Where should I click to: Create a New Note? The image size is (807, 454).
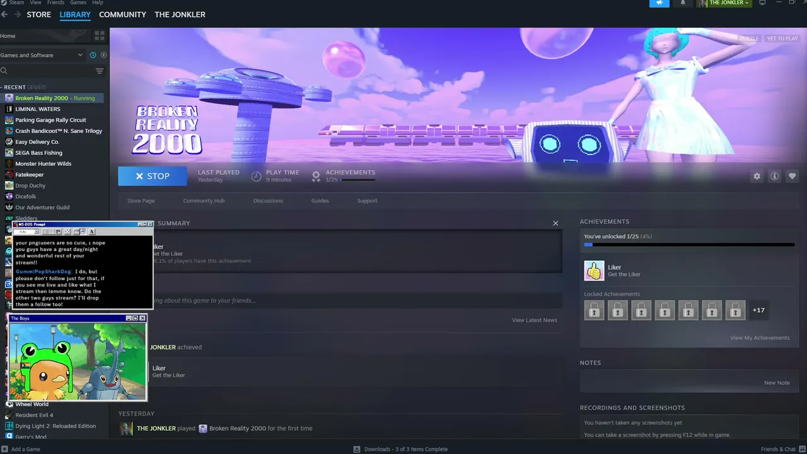click(777, 383)
